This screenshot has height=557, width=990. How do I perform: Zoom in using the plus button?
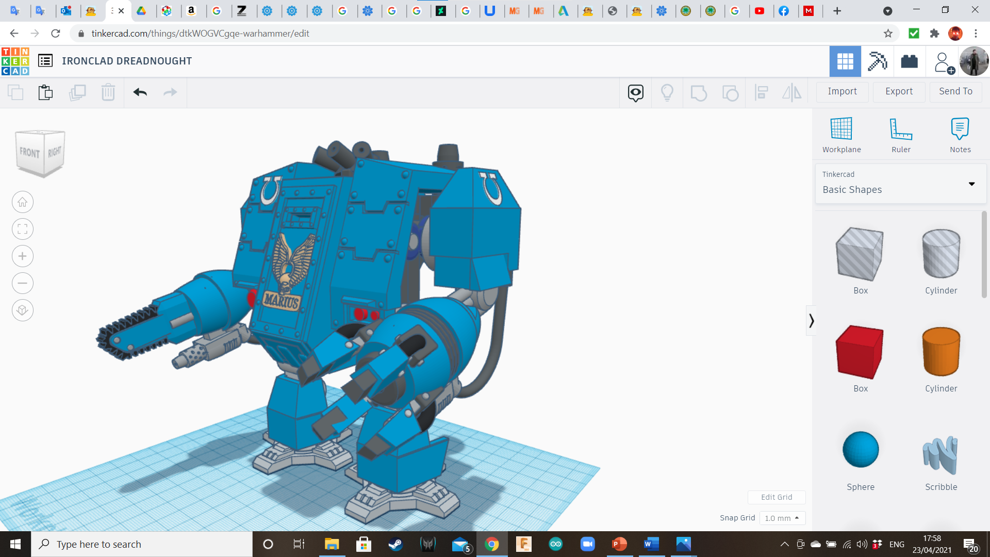[22, 256]
